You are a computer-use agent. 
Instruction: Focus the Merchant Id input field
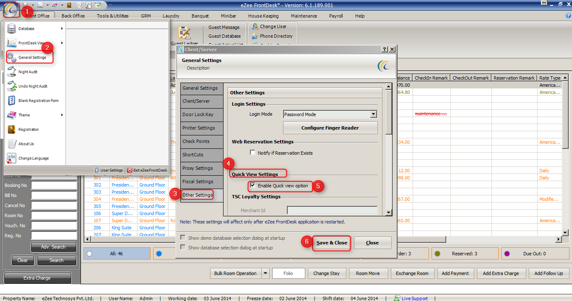332,210
